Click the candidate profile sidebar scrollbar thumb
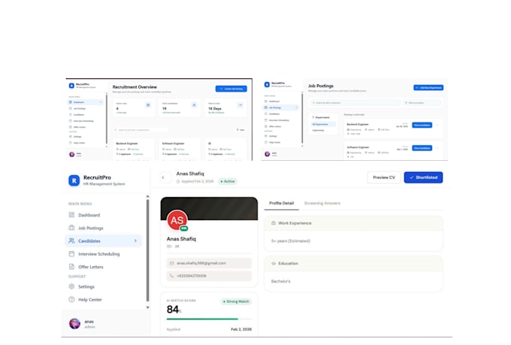The image size is (511, 345). pos(147,250)
